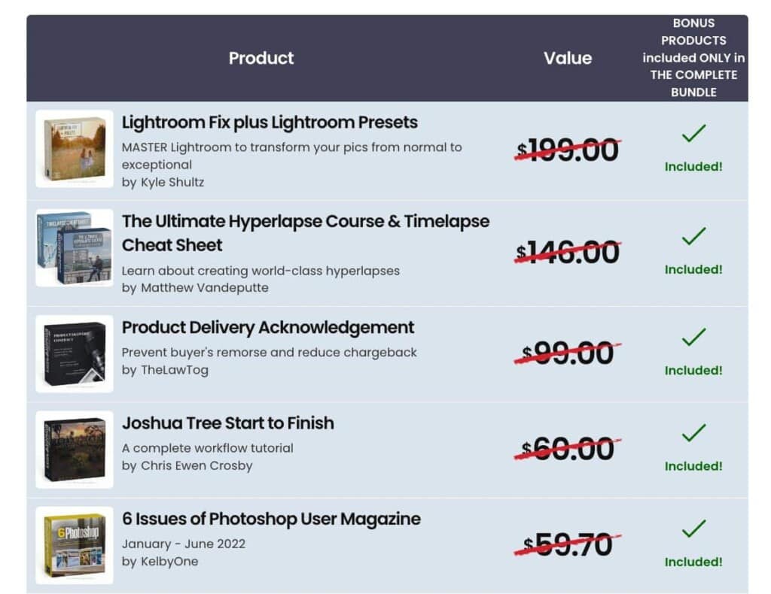Click the Hyperlapse Course product box thumbnail
771x594 pixels.
click(x=75, y=248)
